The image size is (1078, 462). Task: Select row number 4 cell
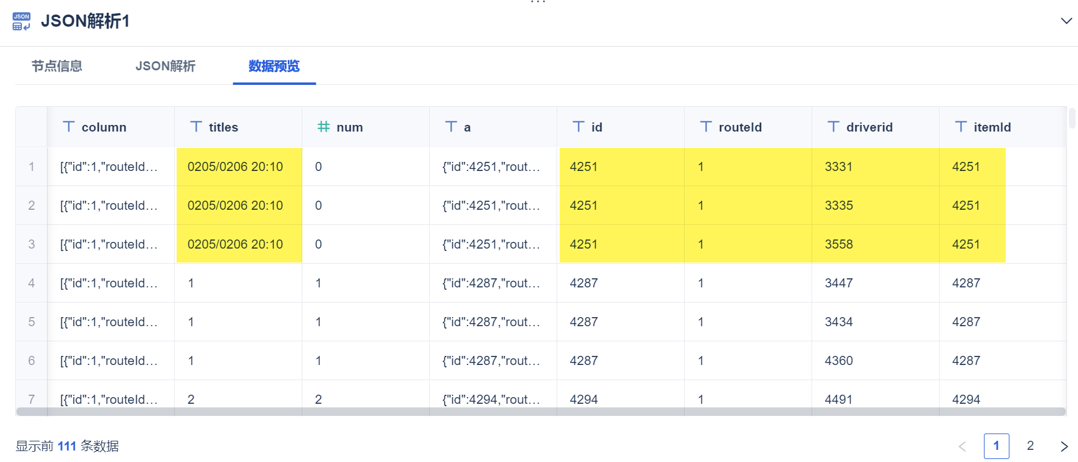(x=32, y=283)
